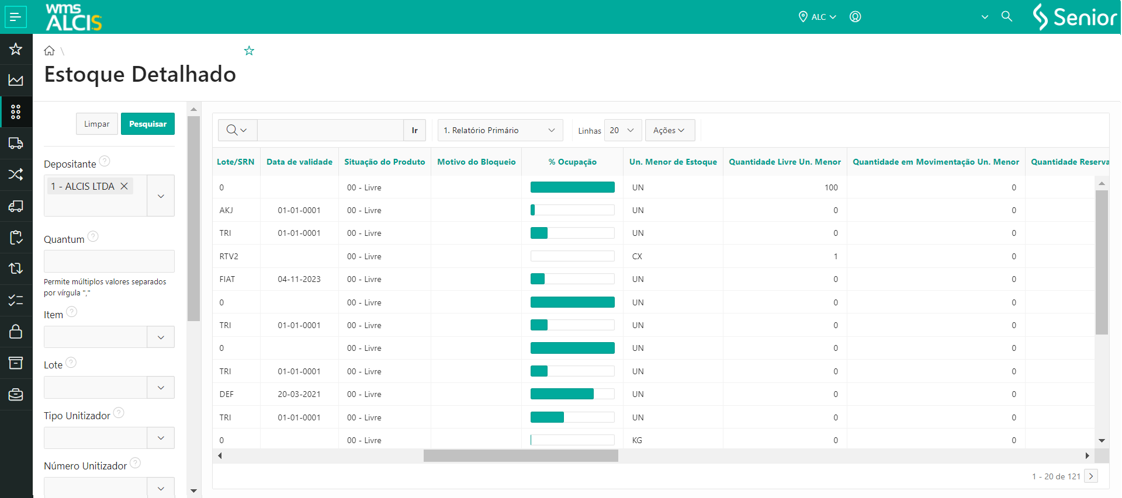Open the ALC location menu
The width and height of the screenshot is (1122, 498).
click(x=818, y=17)
